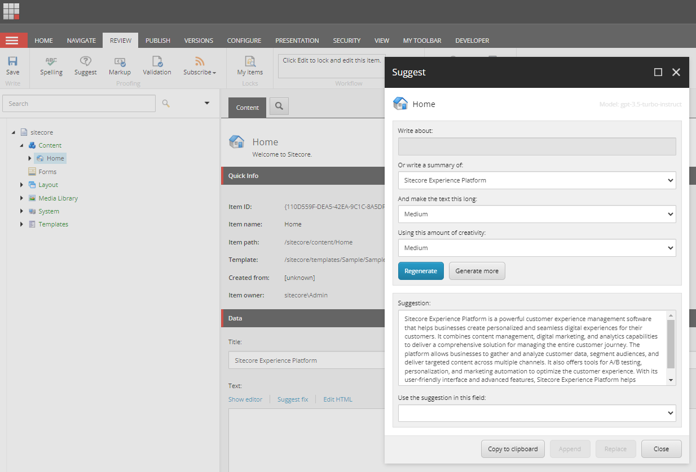696x472 pixels.
Task: Select the Content editor tab
Action: (x=248, y=108)
